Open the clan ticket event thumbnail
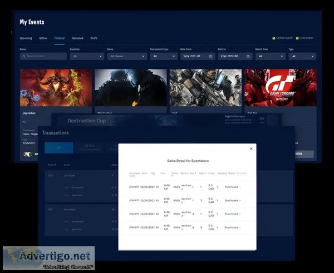Screen dimensions: 334x273 point(56,87)
